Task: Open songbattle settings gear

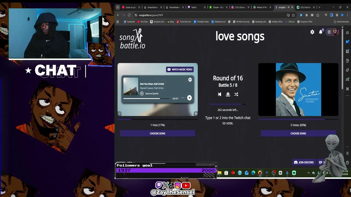Action: click(312, 32)
